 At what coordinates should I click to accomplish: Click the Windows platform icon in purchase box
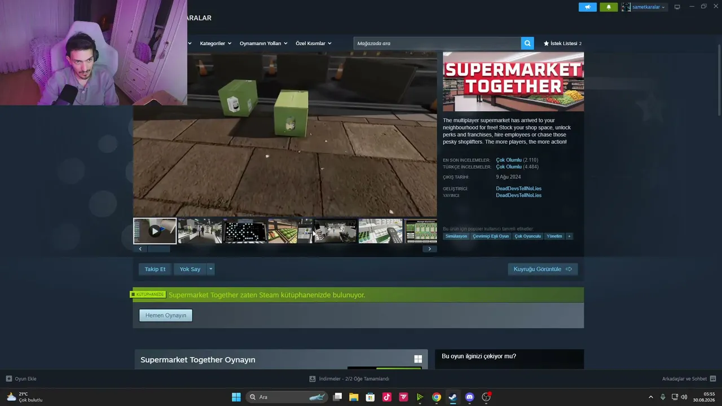(418, 359)
